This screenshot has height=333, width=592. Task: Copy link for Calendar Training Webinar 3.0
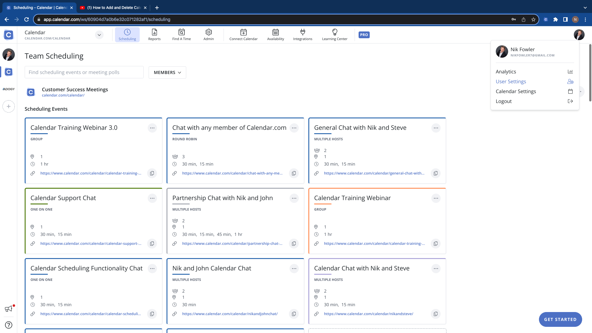pyautogui.click(x=152, y=173)
